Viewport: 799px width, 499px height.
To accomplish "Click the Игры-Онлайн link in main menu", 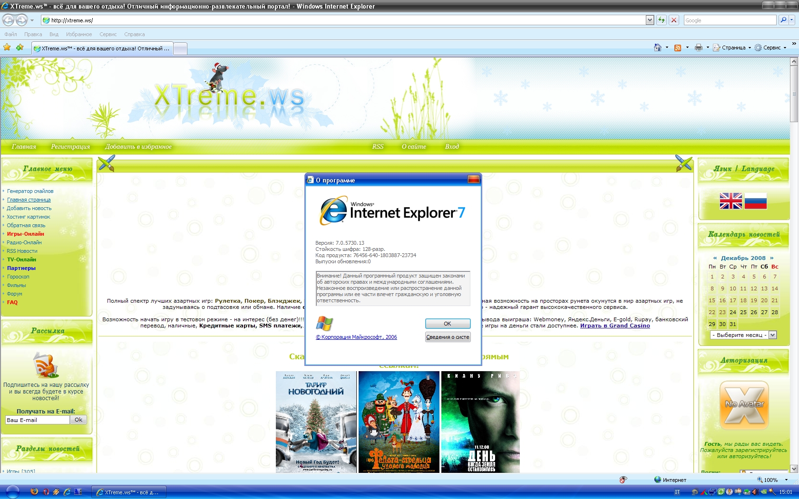I will (25, 234).
